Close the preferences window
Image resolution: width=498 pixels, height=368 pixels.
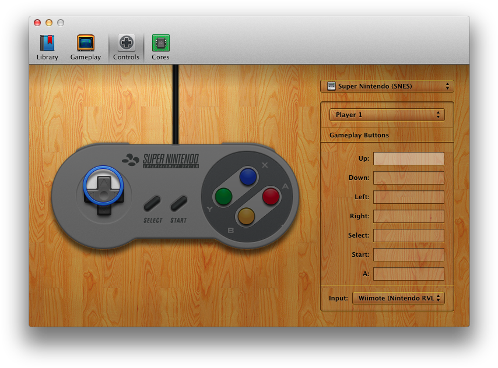(37, 23)
